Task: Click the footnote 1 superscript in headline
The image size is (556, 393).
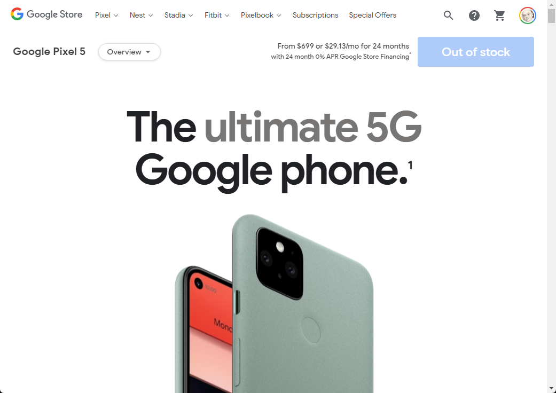Action: (x=410, y=165)
